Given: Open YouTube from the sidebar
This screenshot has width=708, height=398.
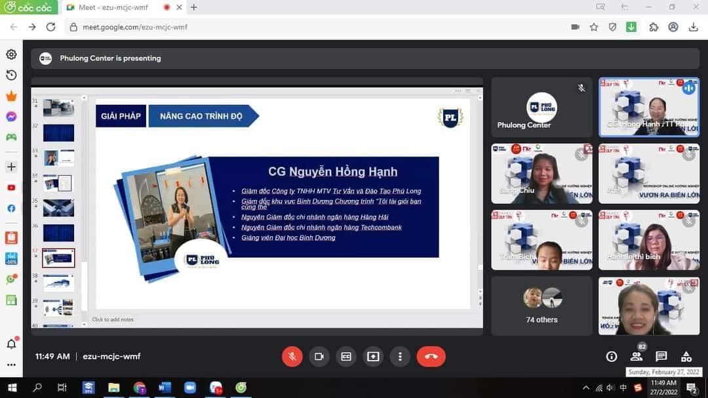Looking at the screenshot, I should (11, 188).
